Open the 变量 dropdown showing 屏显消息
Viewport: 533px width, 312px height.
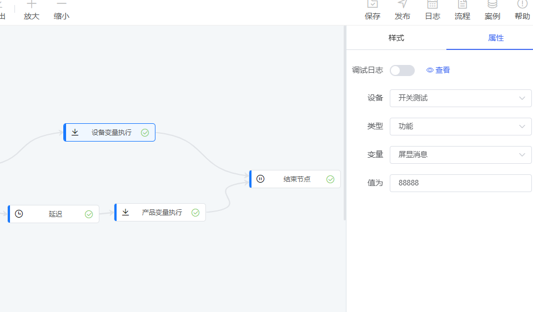[461, 155]
